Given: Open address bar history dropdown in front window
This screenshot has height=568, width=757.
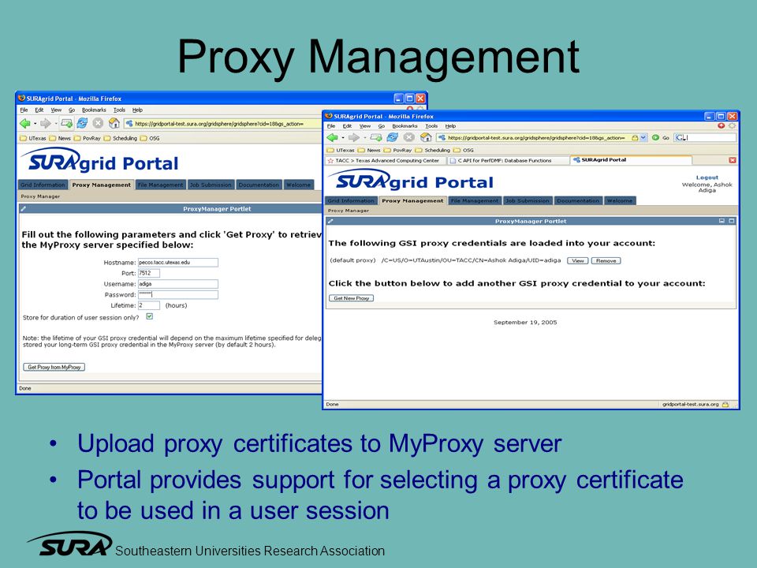Looking at the screenshot, I should (x=643, y=137).
